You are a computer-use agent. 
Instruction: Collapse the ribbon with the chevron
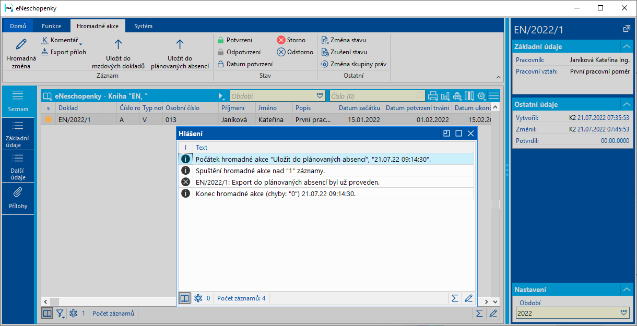(498, 77)
